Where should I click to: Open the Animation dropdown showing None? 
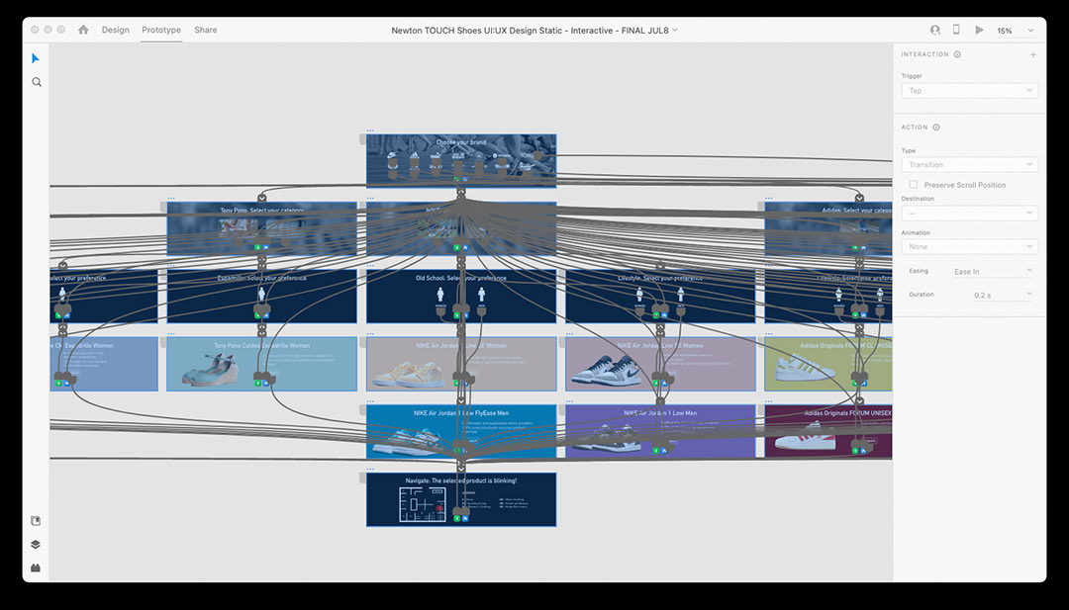(x=969, y=246)
